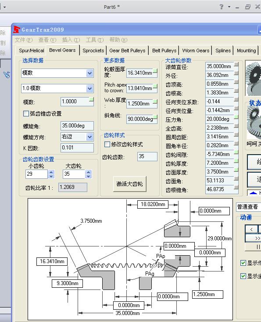Click the GearTrax2009 title bar logo icon
The width and height of the screenshot is (261, 322).
coord(16,29)
